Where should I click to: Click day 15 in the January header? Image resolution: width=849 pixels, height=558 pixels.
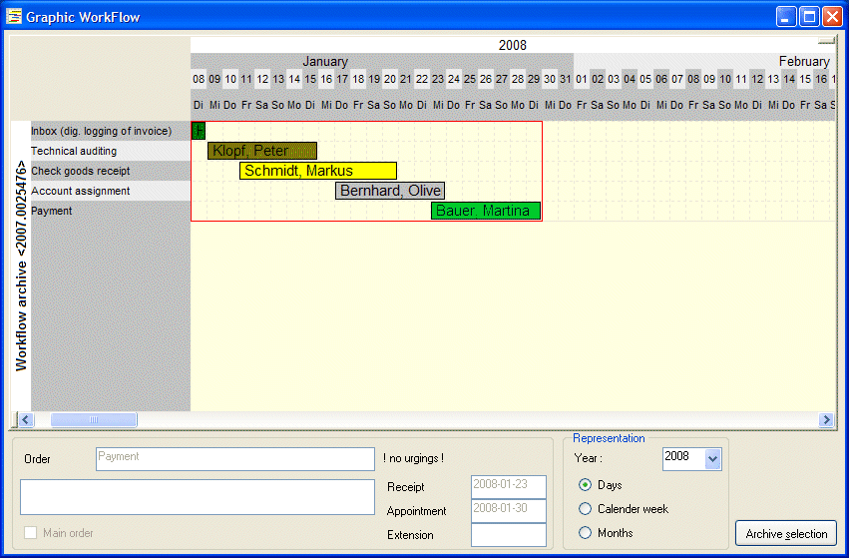point(310,79)
